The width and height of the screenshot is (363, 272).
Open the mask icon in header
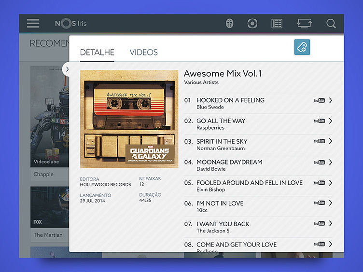coord(229,23)
